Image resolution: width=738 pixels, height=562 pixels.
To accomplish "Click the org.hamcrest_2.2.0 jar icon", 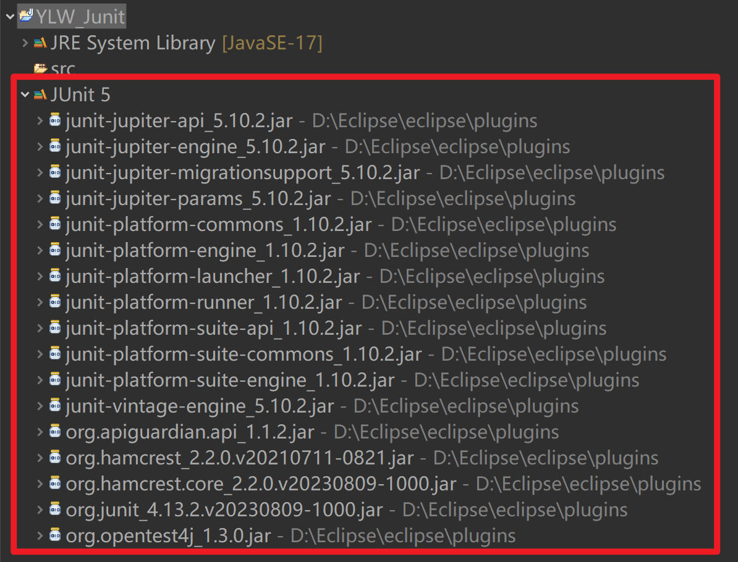I will [x=55, y=456].
